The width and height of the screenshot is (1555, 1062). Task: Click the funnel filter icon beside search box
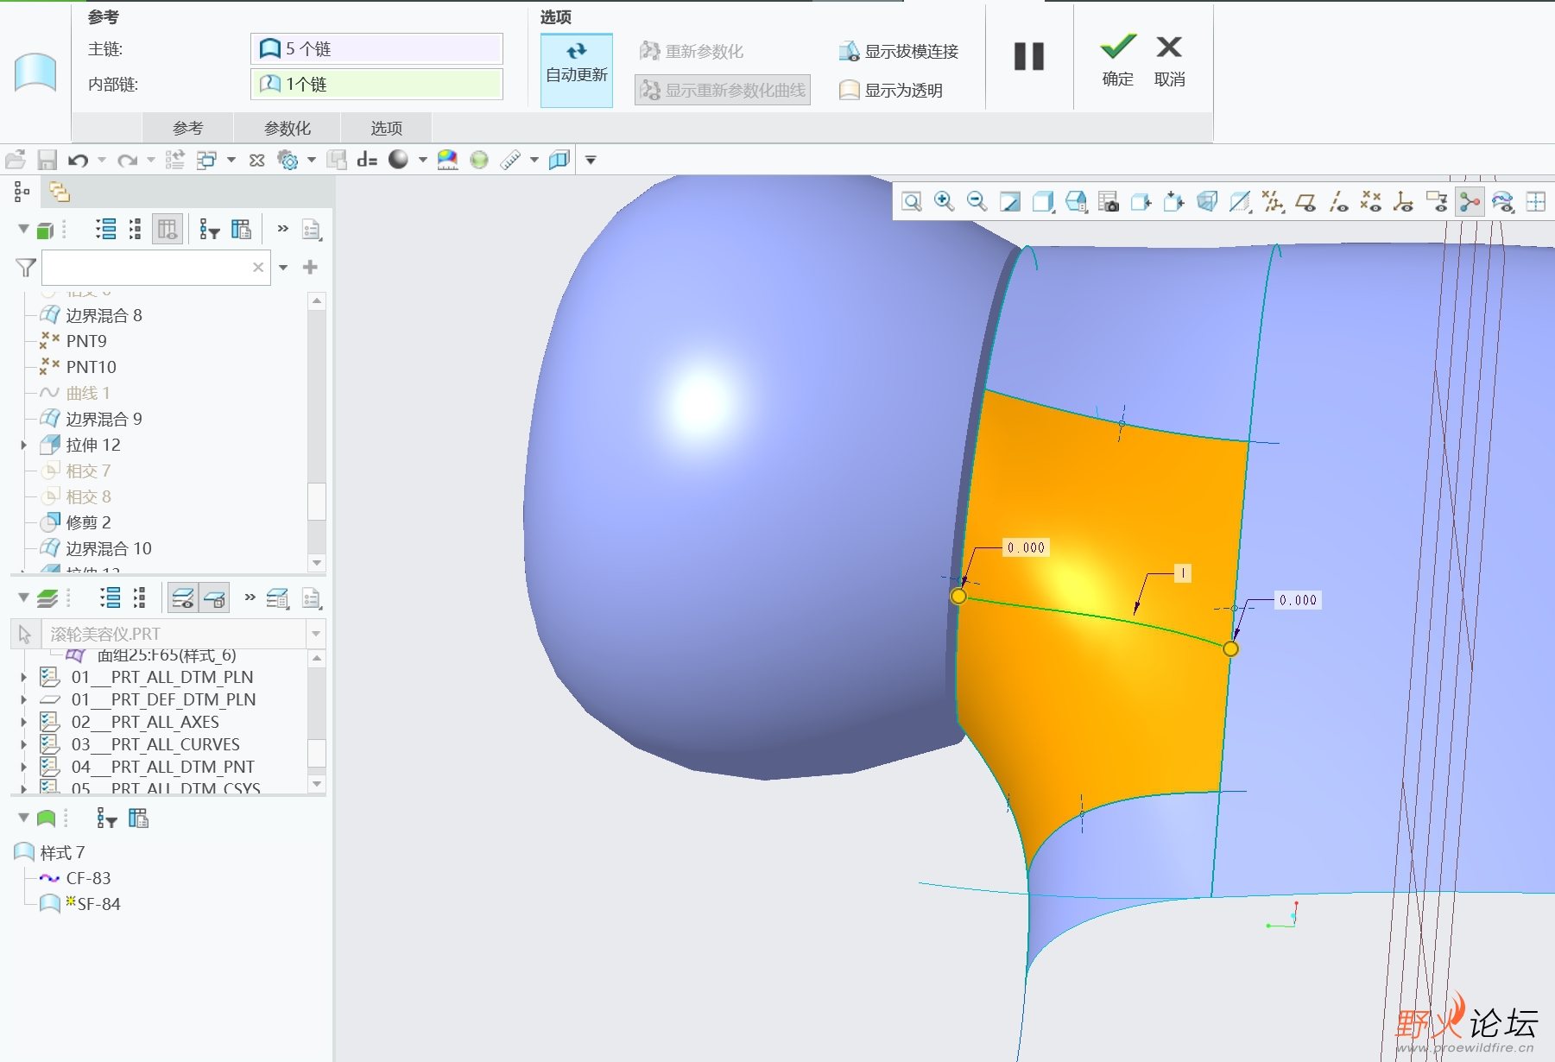[26, 268]
